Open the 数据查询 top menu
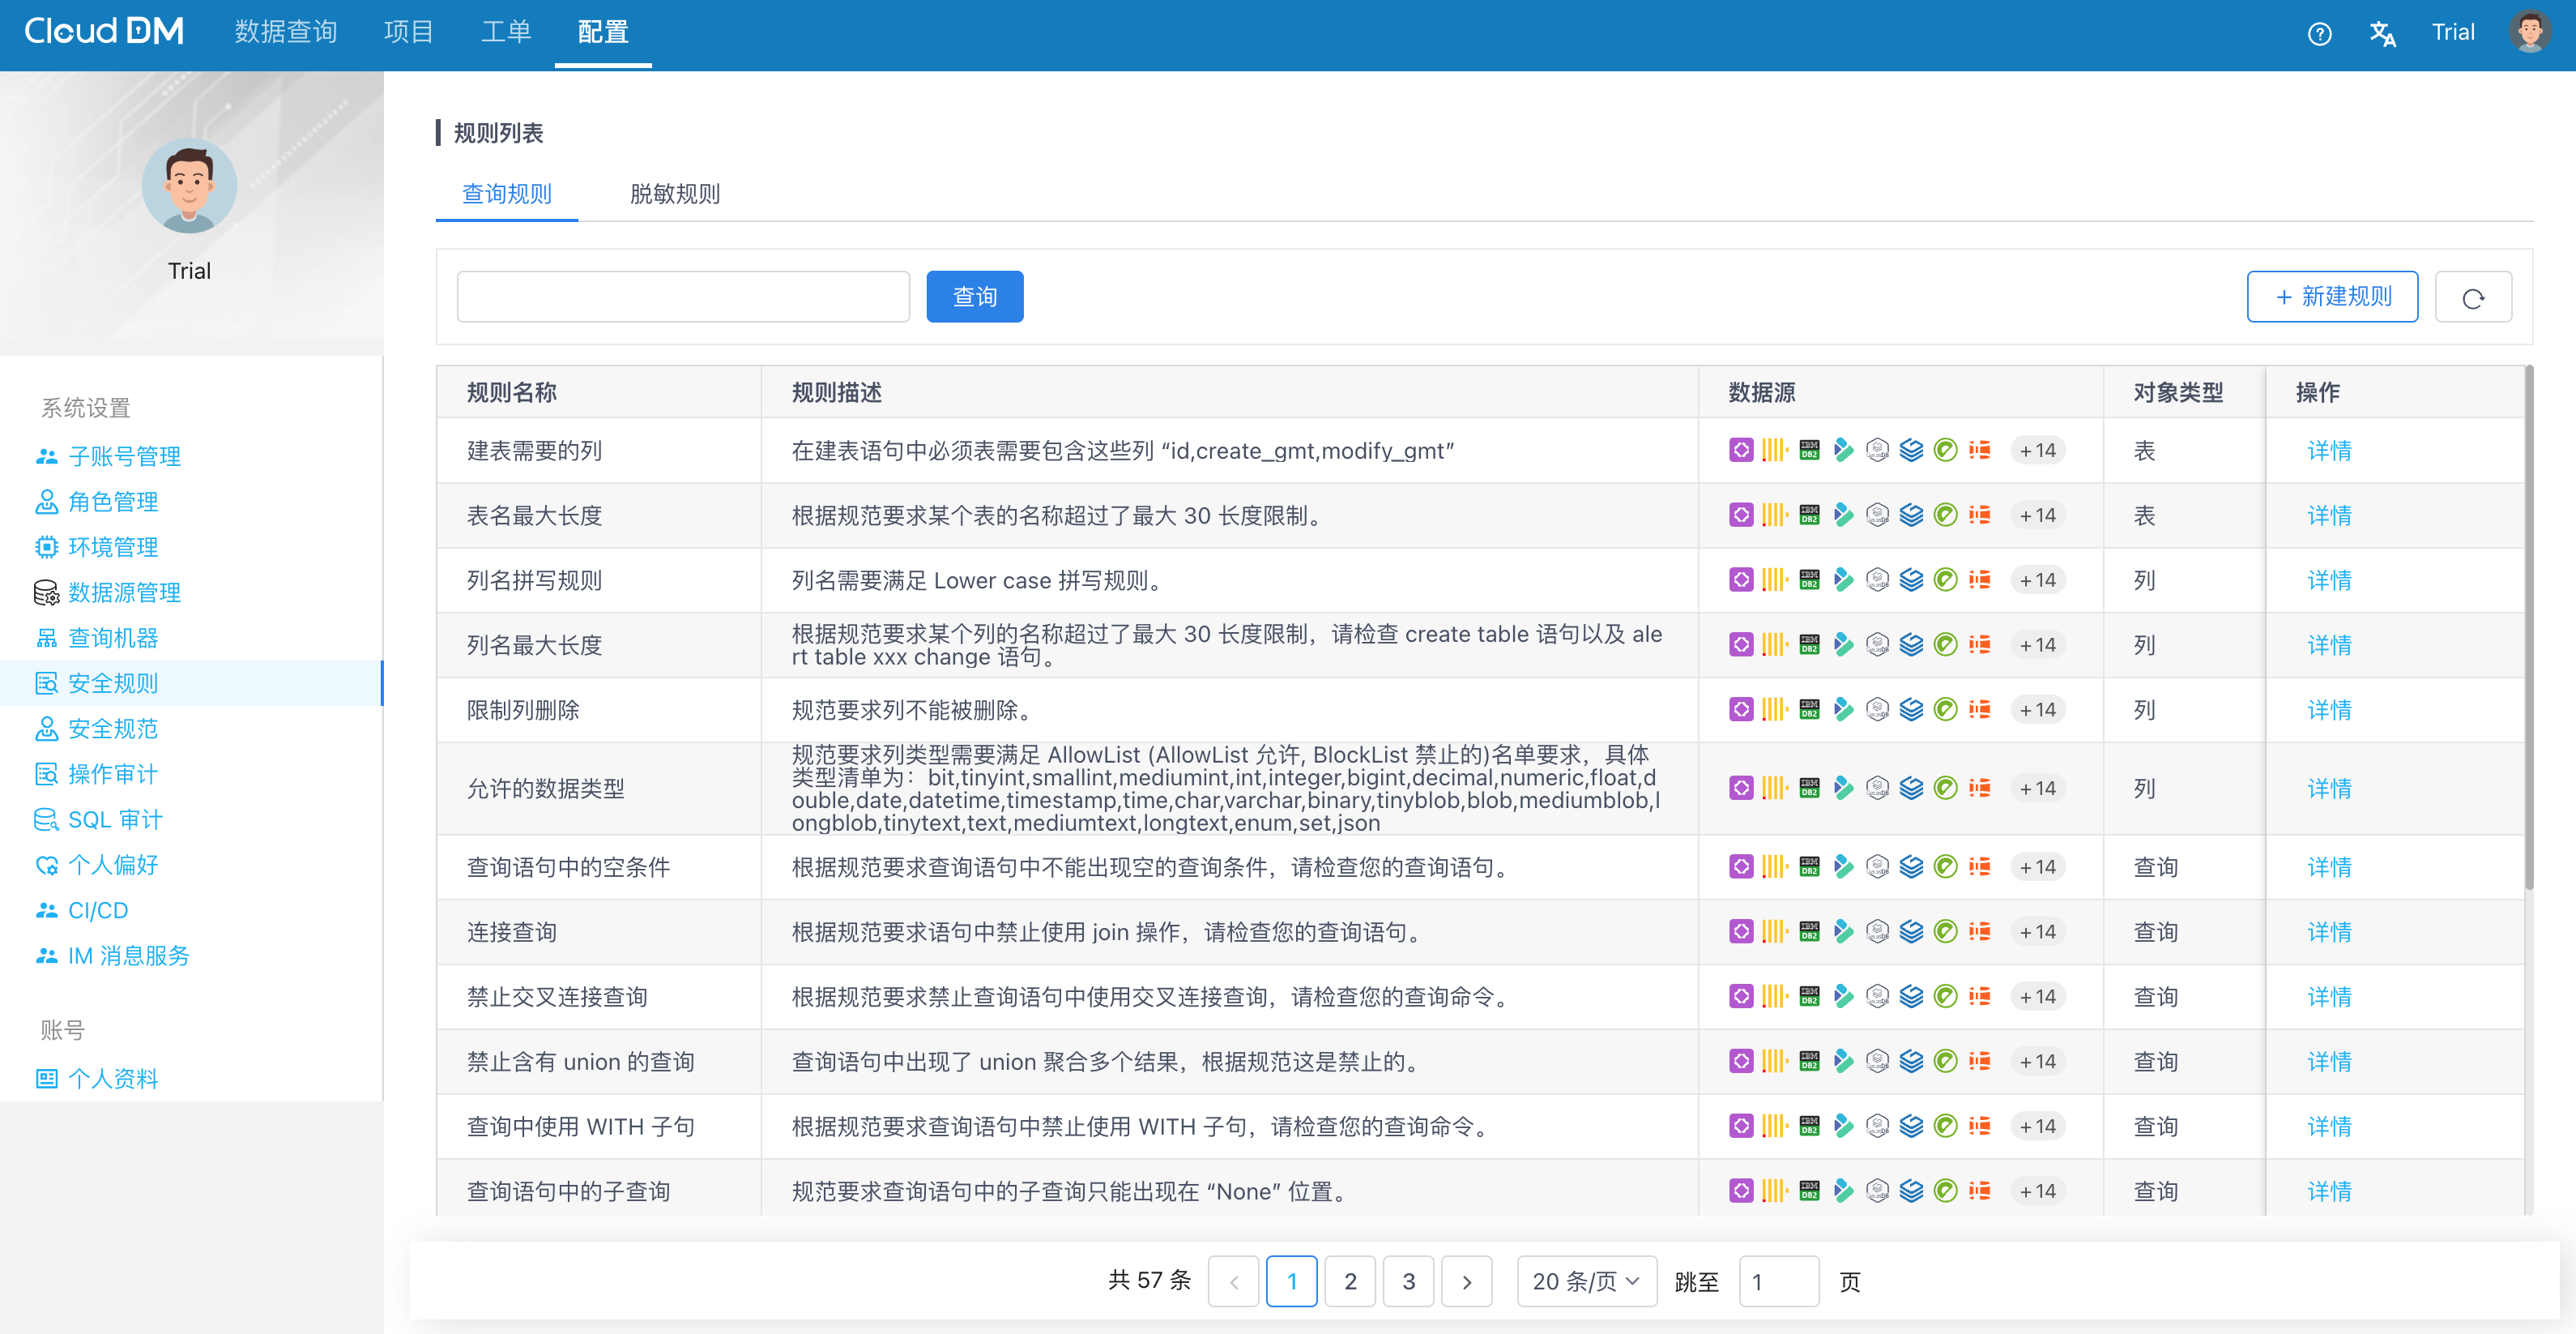 [286, 32]
